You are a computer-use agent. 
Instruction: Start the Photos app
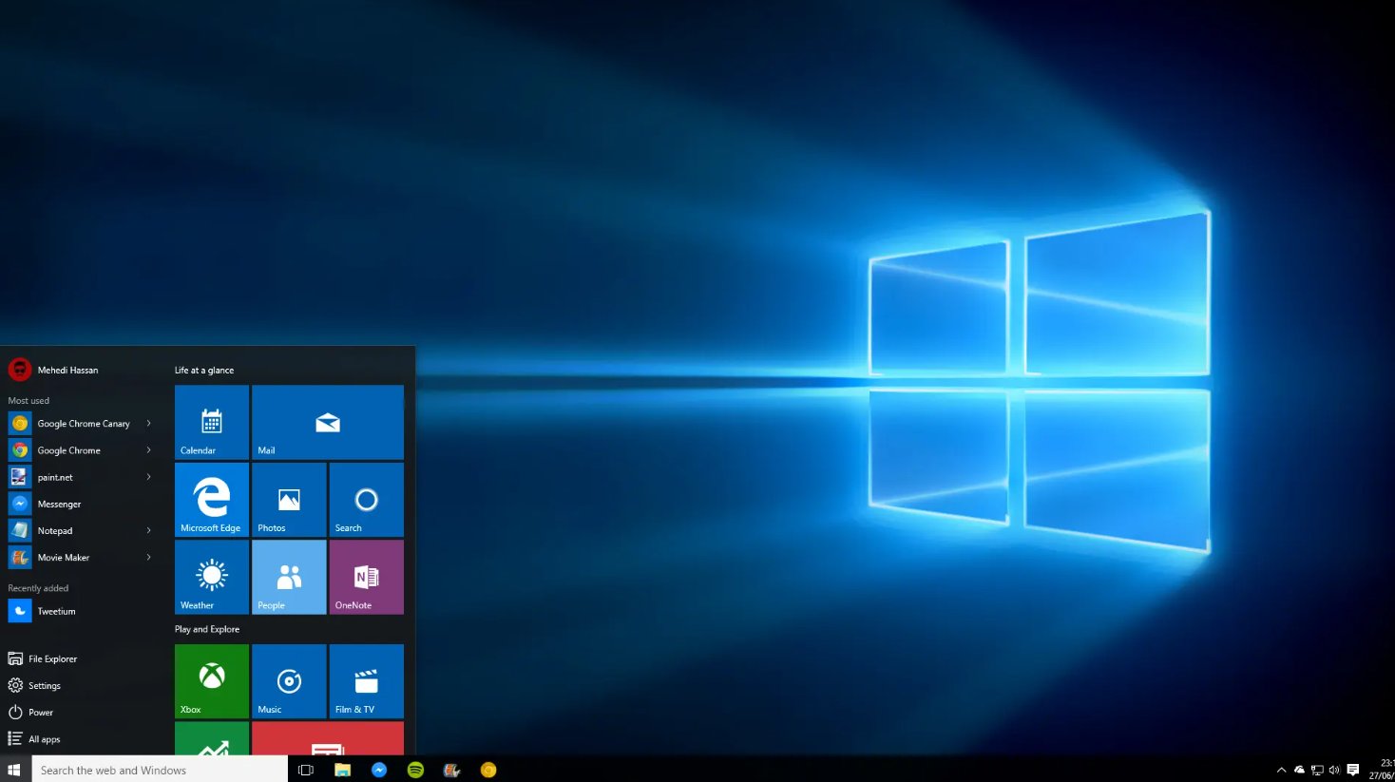[x=288, y=499]
